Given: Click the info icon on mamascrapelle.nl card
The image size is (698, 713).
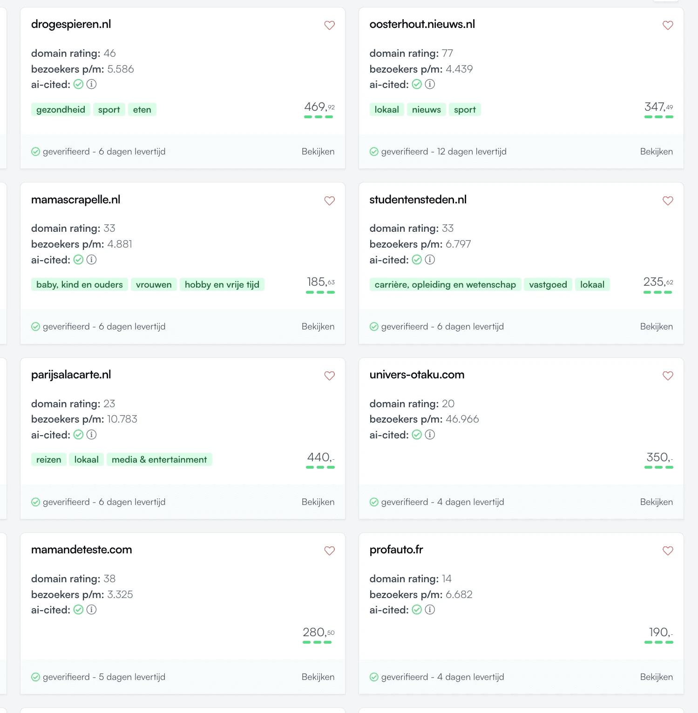Looking at the screenshot, I should (92, 260).
